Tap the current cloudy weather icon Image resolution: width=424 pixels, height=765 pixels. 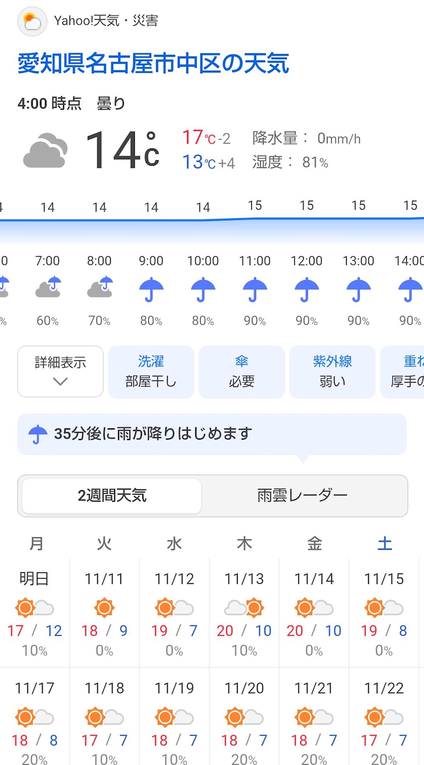click(45, 150)
